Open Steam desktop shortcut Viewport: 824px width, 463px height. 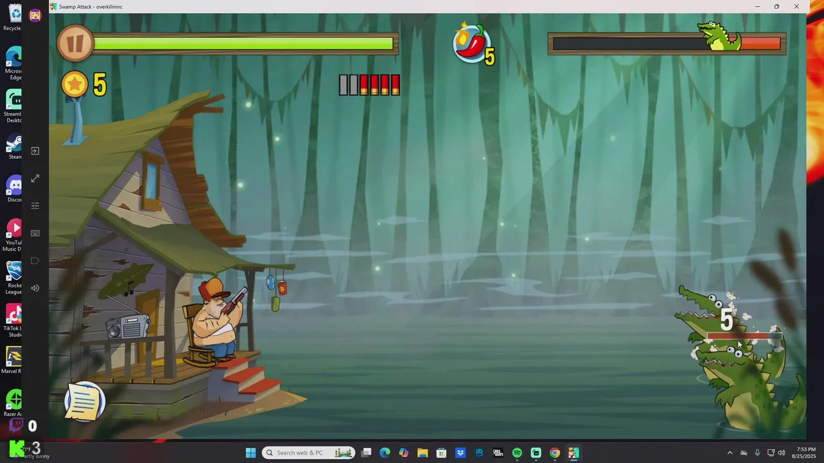(14, 146)
